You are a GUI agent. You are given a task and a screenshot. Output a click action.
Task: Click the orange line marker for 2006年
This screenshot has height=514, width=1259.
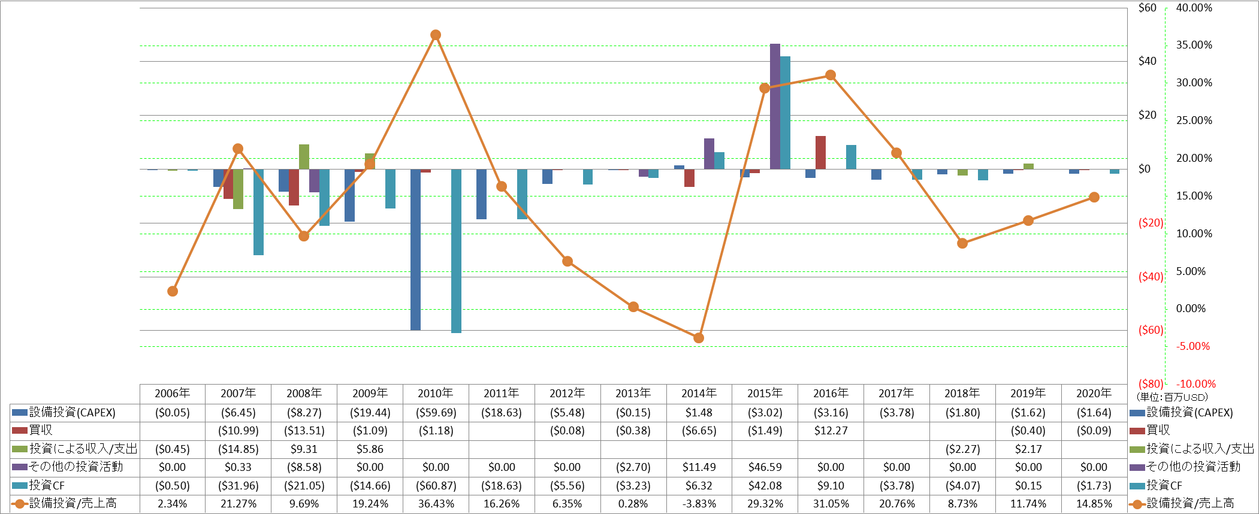173,291
